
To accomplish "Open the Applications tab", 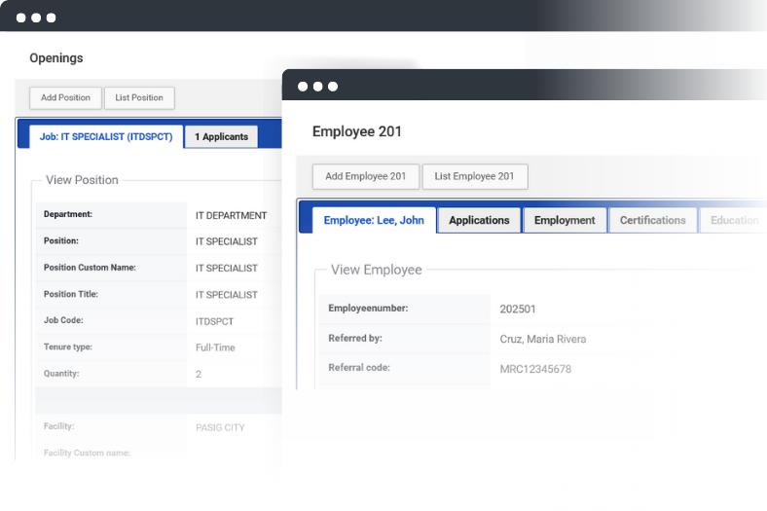I will pyautogui.click(x=479, y=220).
